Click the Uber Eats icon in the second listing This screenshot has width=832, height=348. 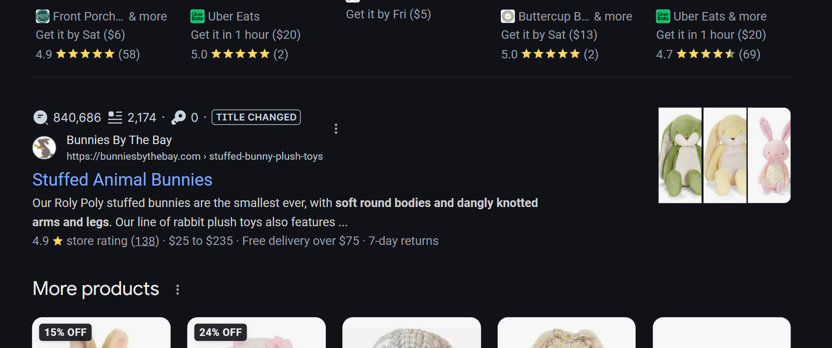[196, 16]
